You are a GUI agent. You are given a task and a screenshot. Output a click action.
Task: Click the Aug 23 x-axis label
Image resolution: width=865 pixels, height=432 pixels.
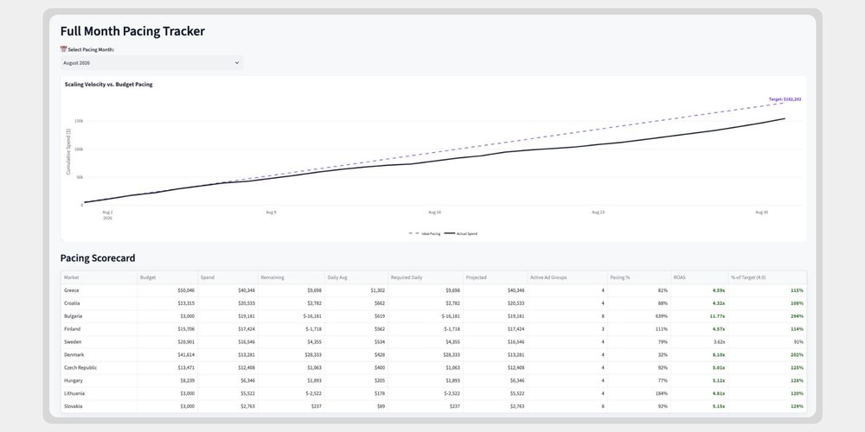[598, 213]
